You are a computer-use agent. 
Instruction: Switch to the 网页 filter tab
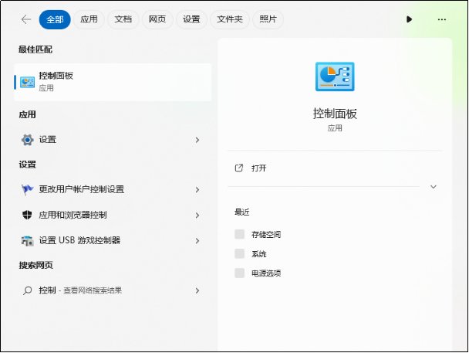[x=157, y=19]
